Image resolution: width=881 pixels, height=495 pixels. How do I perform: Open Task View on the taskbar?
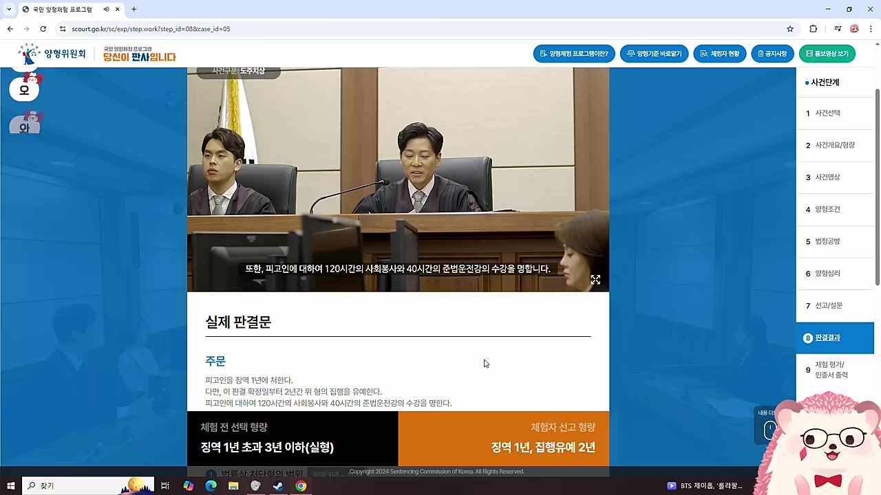pos(165,486)
